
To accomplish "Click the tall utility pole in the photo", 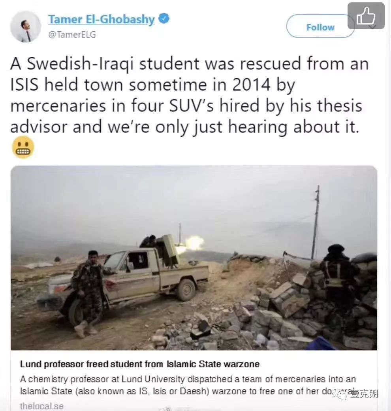I will [316, 222].
